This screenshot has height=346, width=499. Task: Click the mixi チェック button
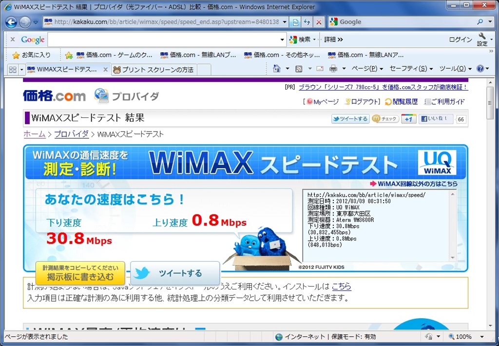coord(385,119)
